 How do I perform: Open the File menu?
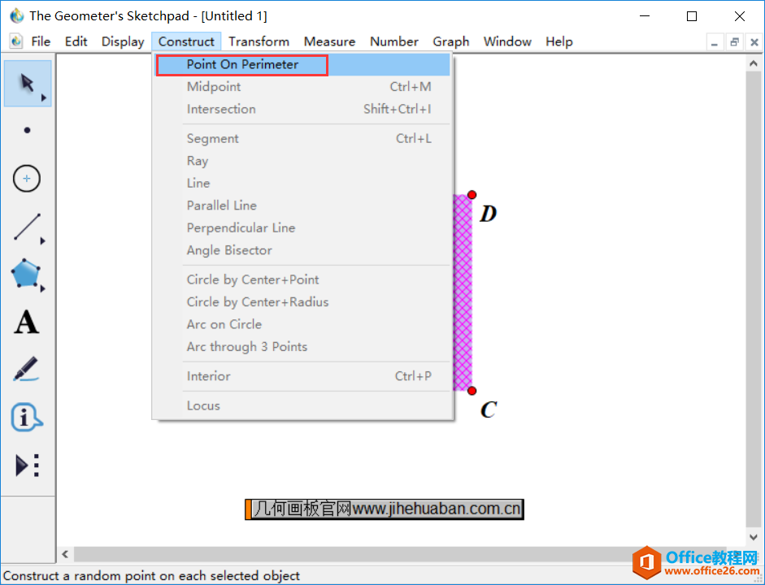(41, 41)
